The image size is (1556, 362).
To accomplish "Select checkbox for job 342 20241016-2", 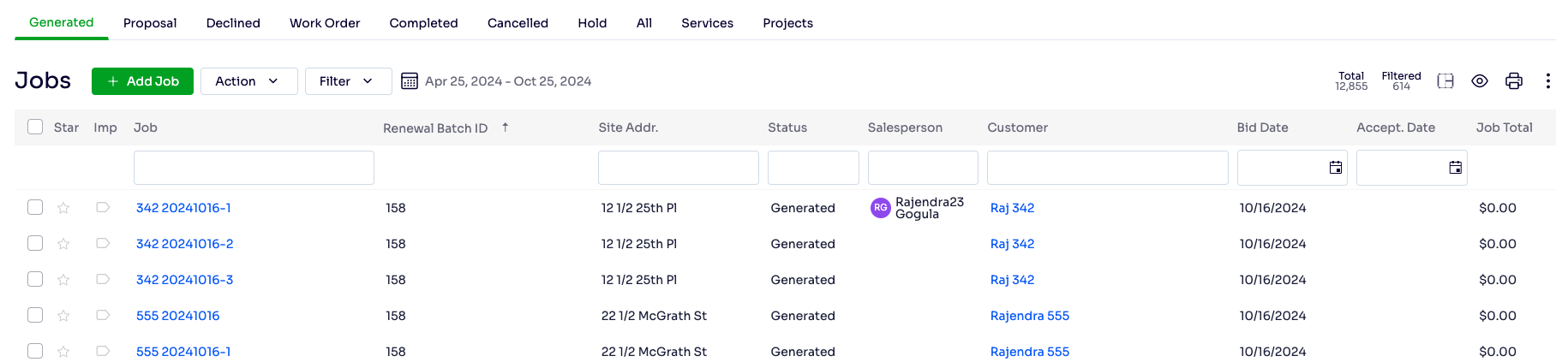I will 35,243.
